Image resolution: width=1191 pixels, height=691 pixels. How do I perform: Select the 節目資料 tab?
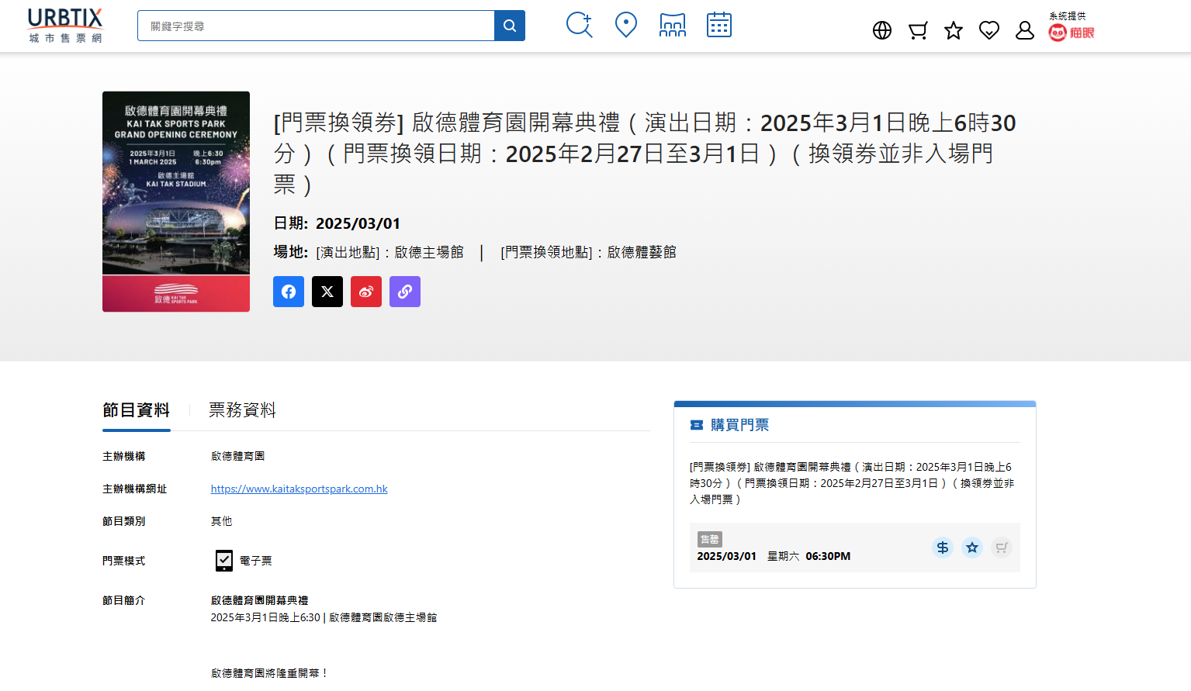pyautogui.click(x=136, y=410)
